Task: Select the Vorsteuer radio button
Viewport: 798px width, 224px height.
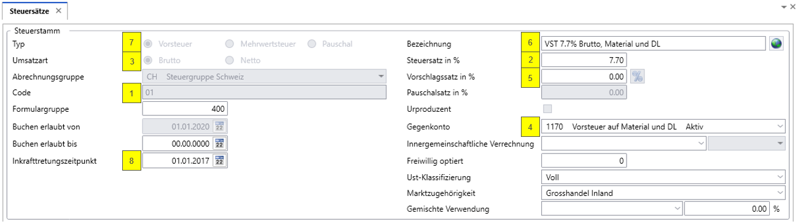Action: (x=147, y=44)
